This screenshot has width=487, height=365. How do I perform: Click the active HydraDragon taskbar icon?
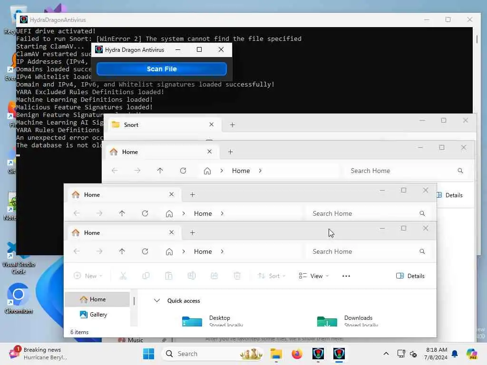point(339,354)
